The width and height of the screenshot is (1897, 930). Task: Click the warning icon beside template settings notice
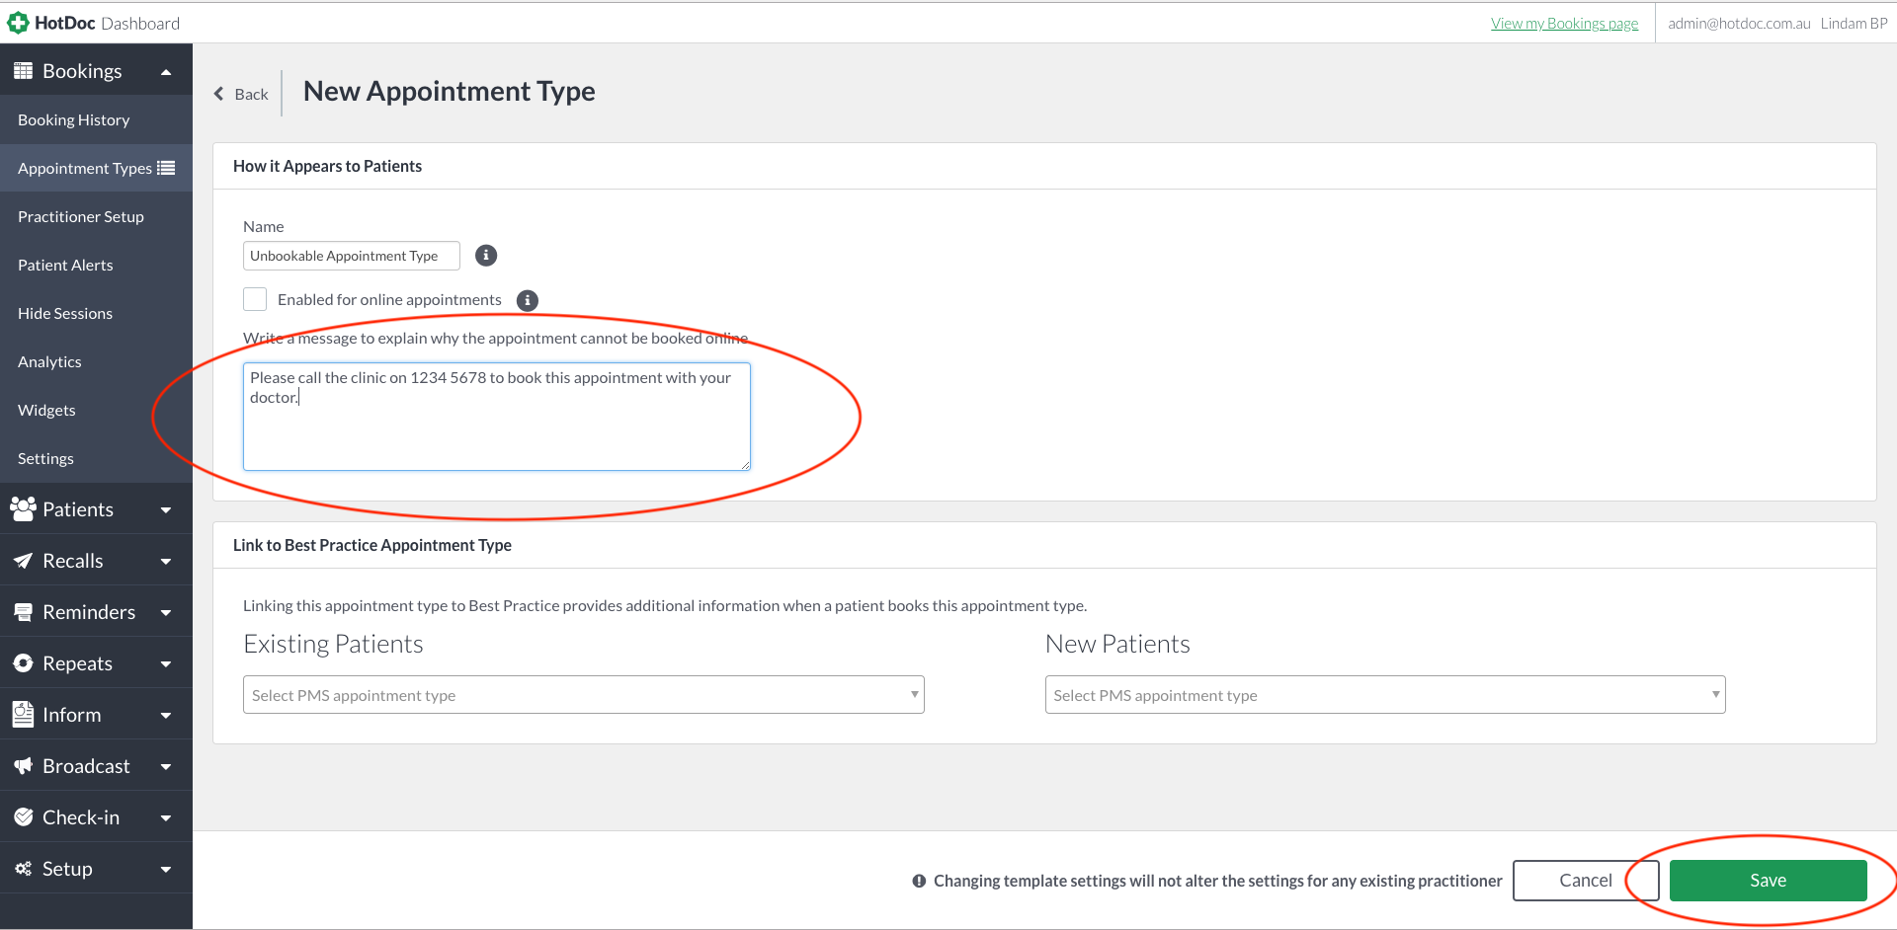[x=919, y=881]
